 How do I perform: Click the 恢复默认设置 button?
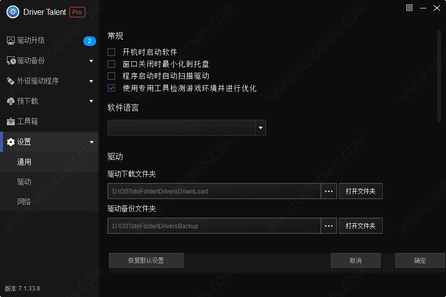(146, 260)
